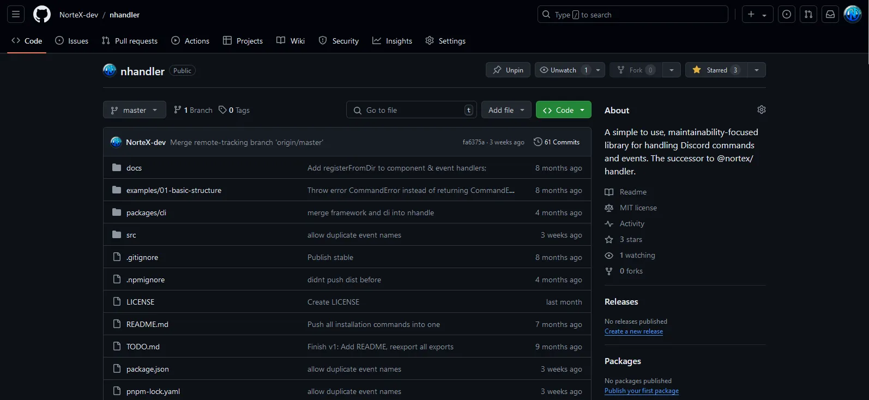Open the Actions tab
This screenshot has width=869, height=400.
(x=190, y=41)
